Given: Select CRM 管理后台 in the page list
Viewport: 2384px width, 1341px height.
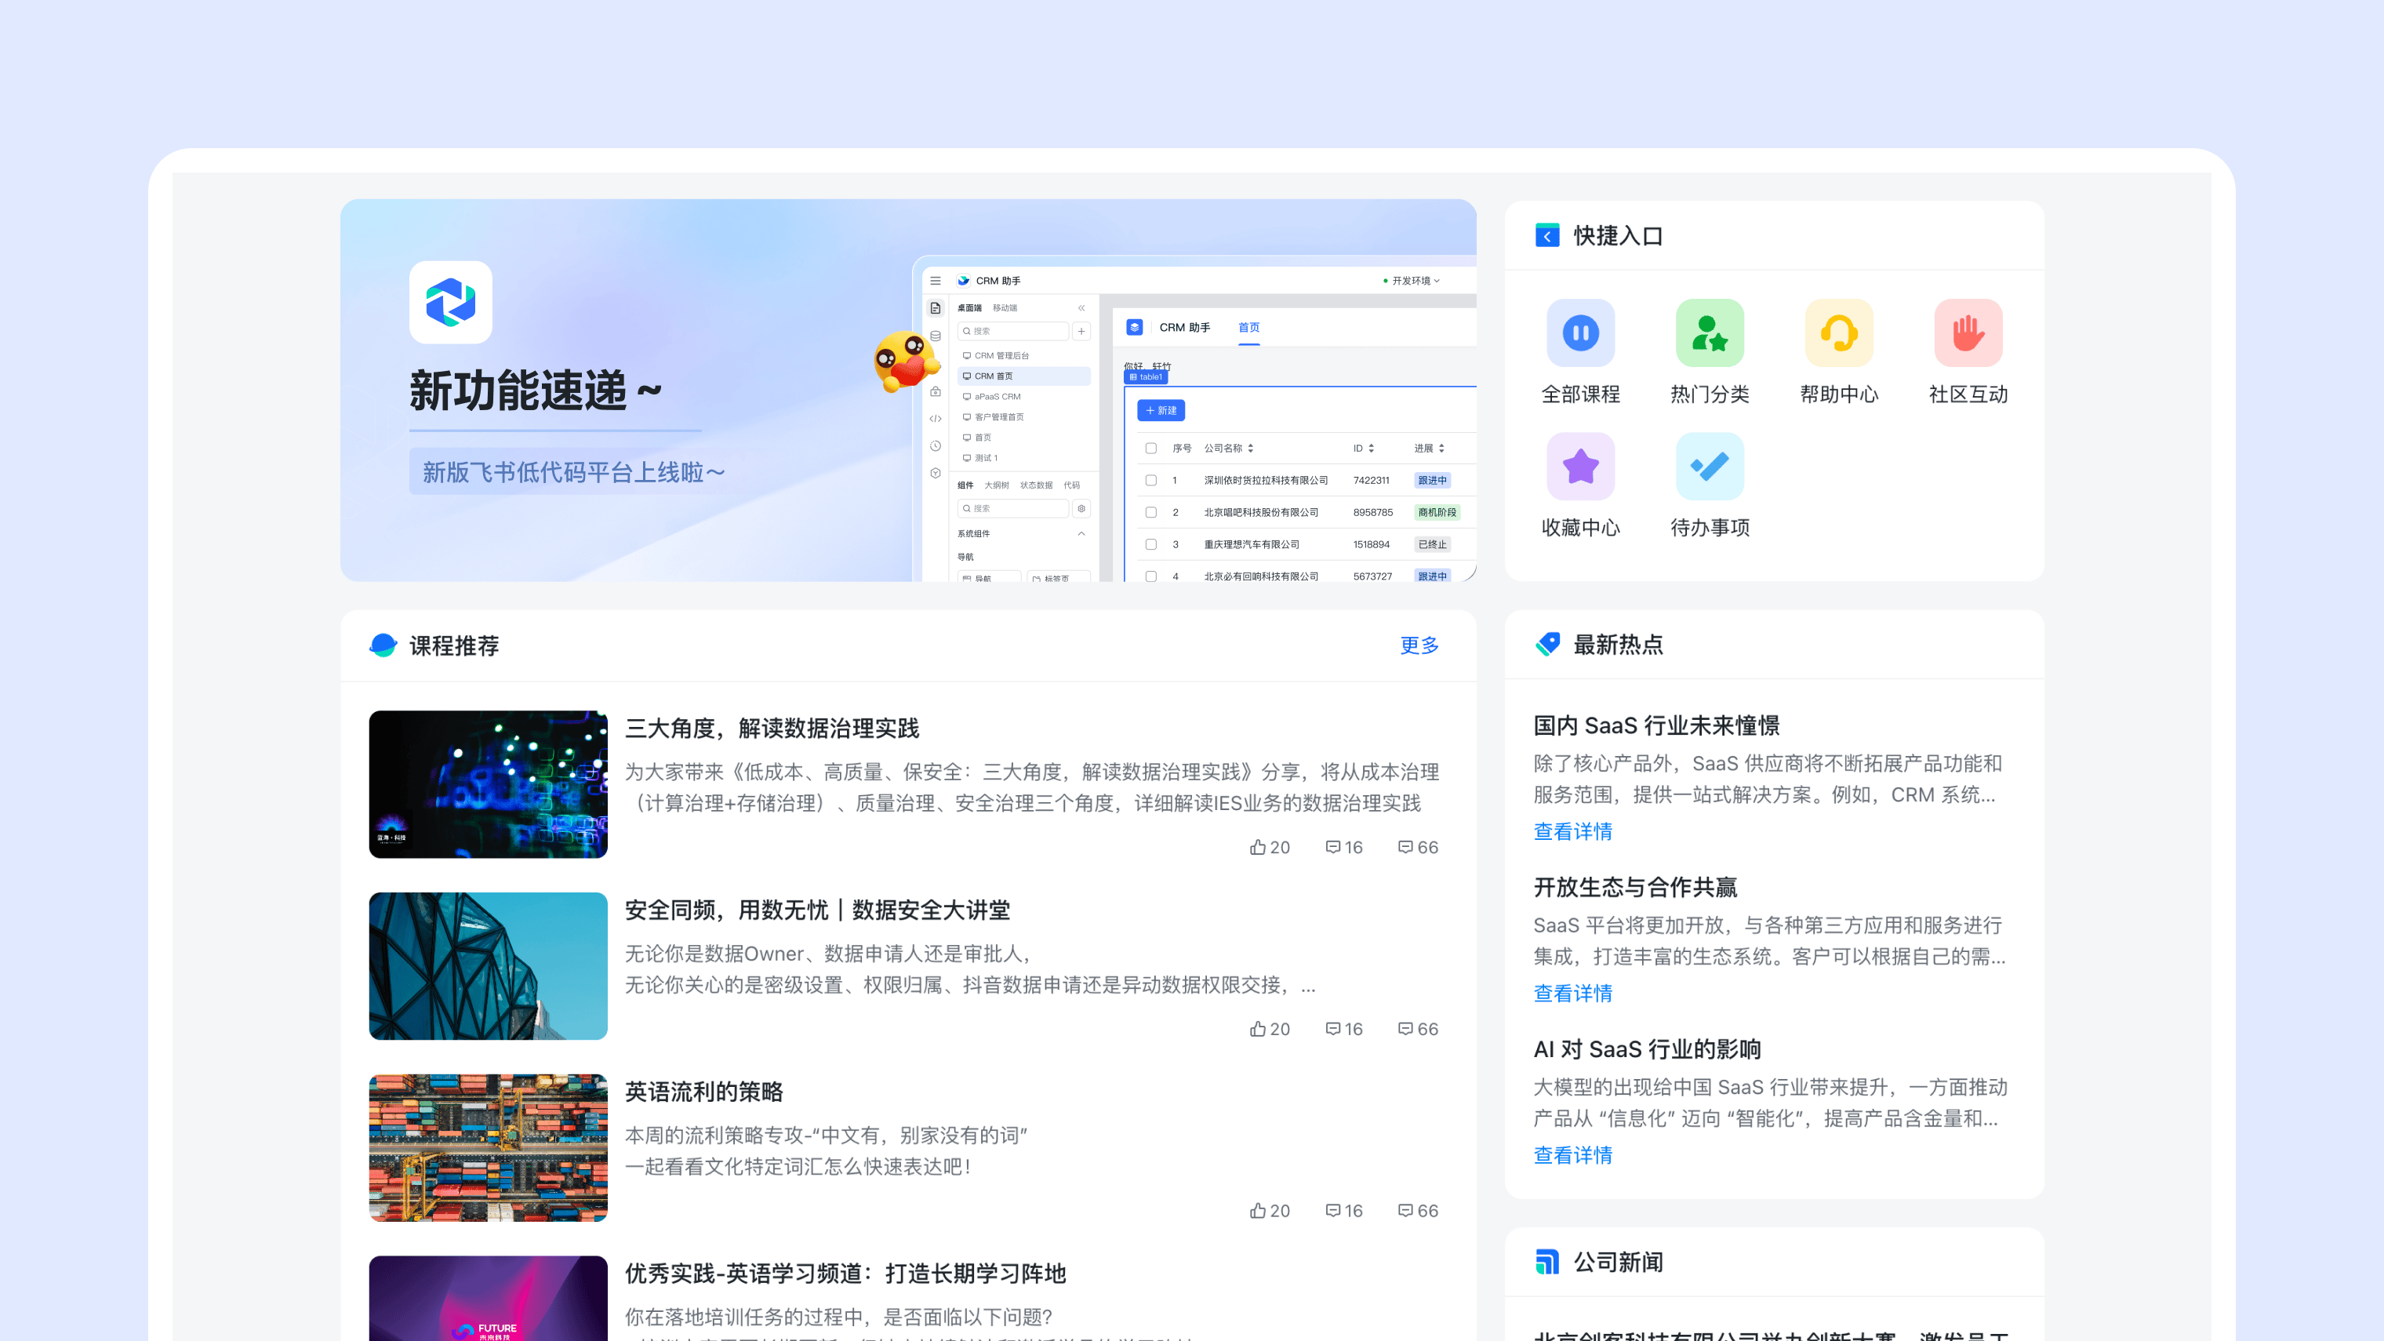Looking at the screenshot, I should [1024, 355].
